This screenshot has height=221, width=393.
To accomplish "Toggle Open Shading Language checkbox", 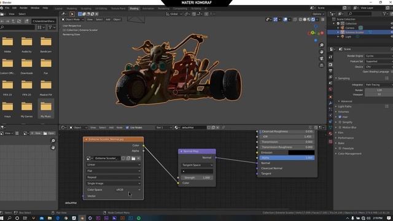I will click(392, 72).
